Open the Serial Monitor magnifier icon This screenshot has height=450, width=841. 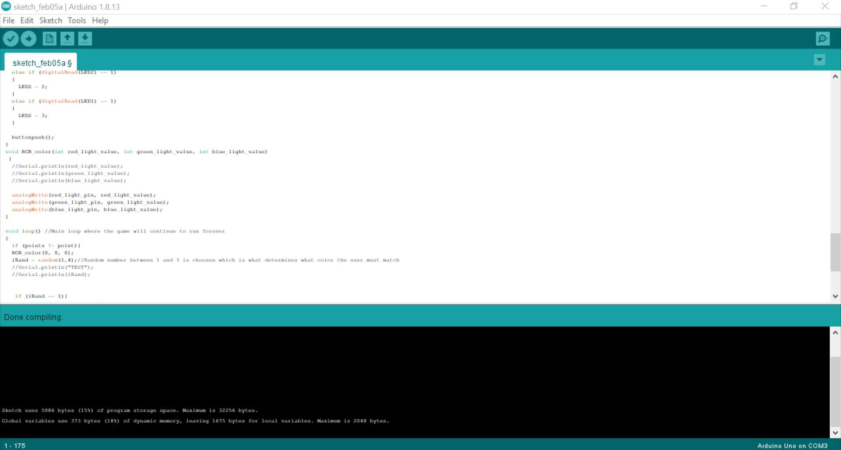click(x=823, y=39)
